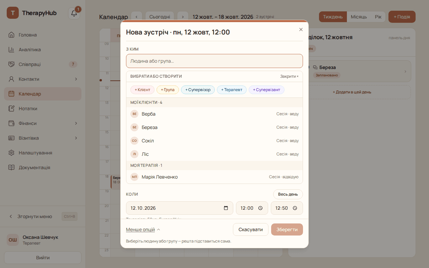This screenshot has width=429, height=268.
Task: Click the Зберегти button
Action: pos(287,229)
